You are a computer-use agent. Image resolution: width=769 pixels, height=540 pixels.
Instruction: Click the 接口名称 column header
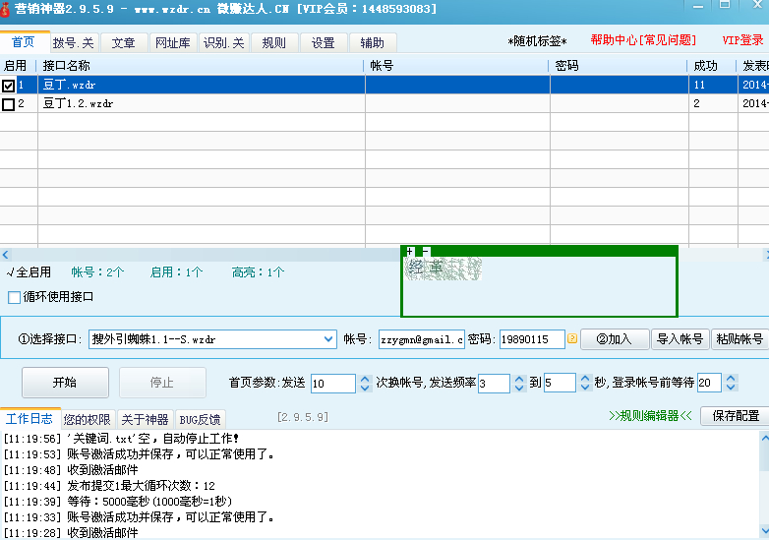201,66
